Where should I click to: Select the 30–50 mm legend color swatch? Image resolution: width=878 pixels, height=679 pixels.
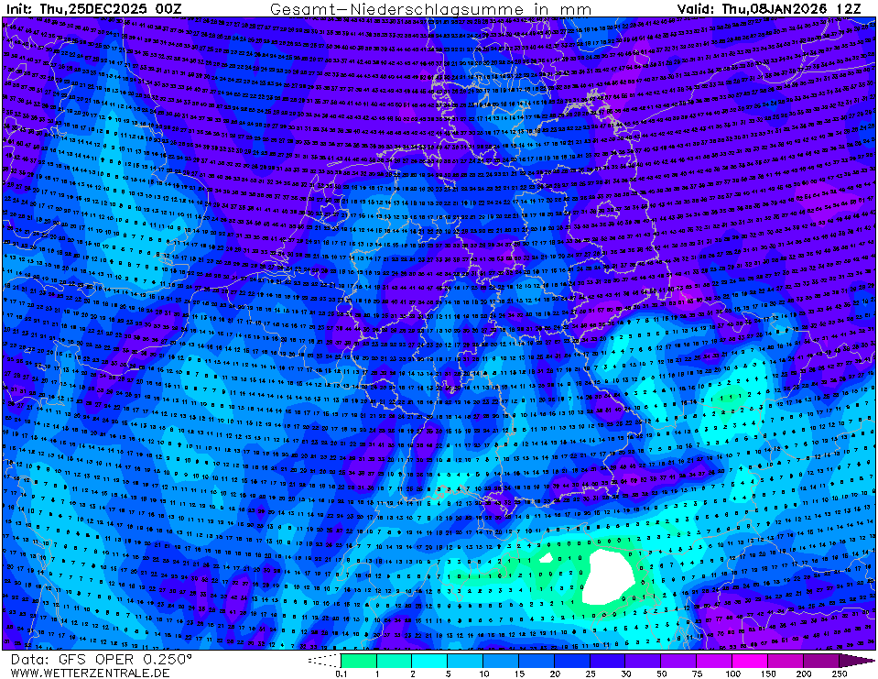[x=644, y=660]
